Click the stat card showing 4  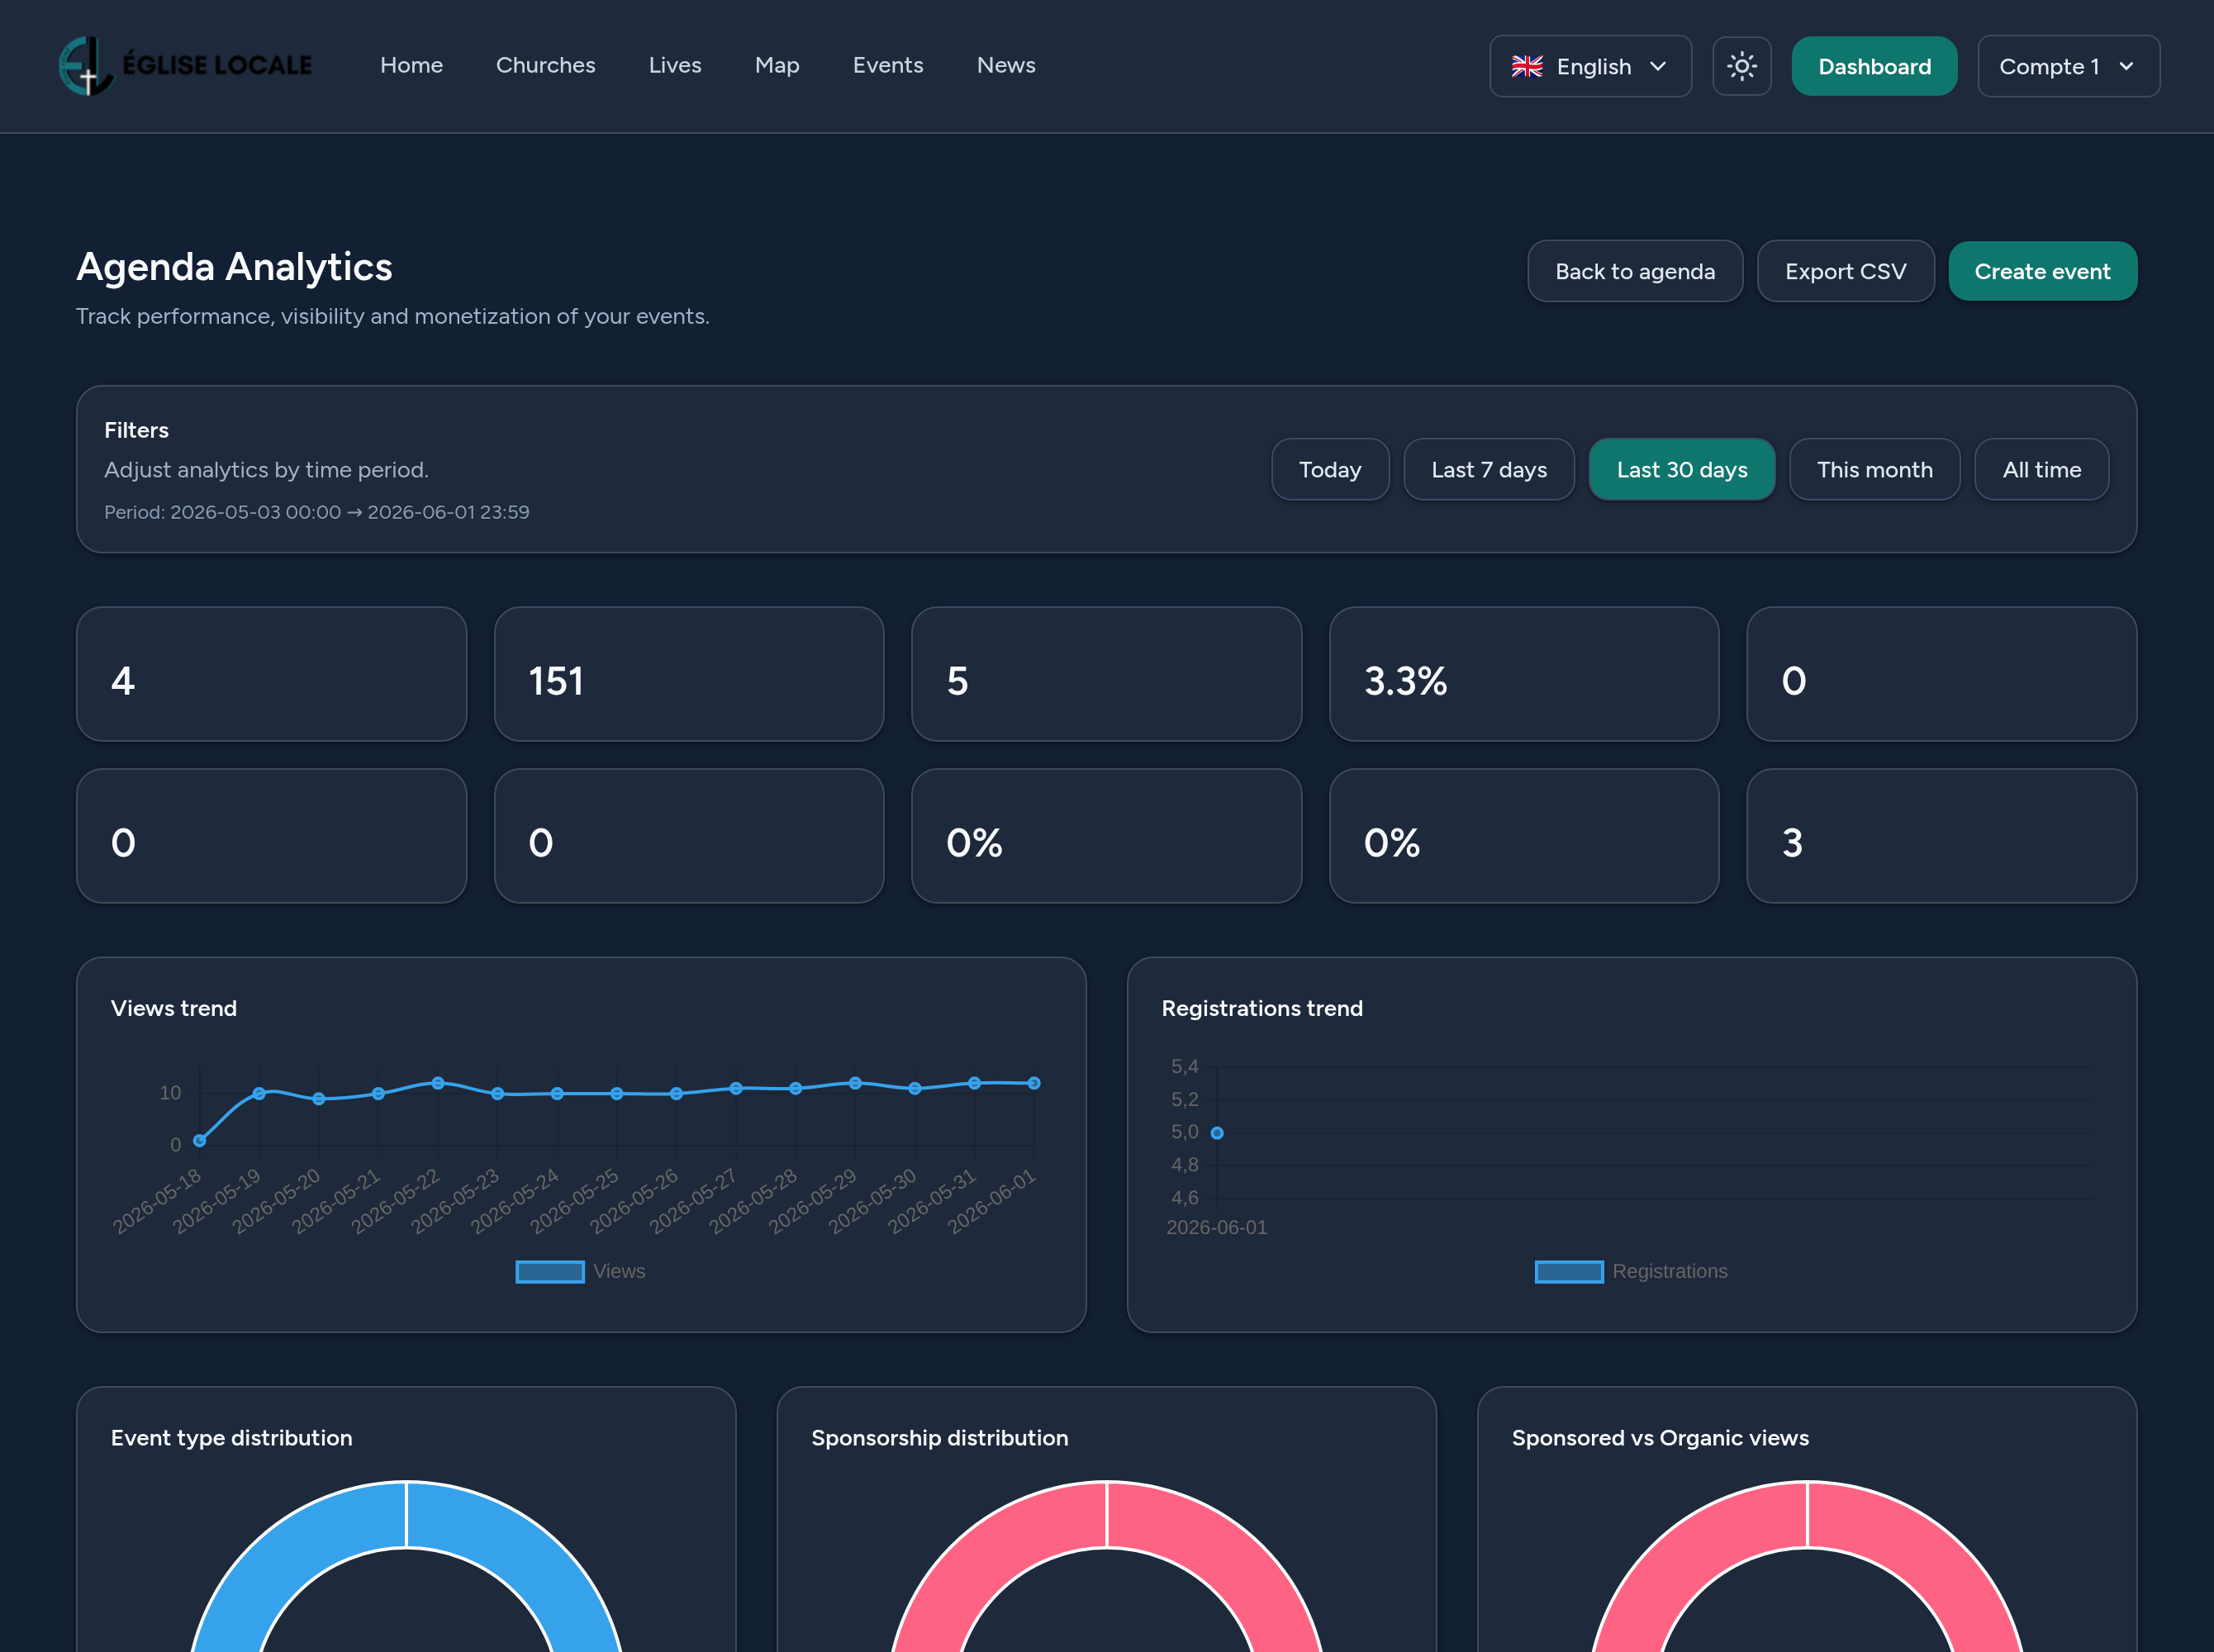(271, 674)
